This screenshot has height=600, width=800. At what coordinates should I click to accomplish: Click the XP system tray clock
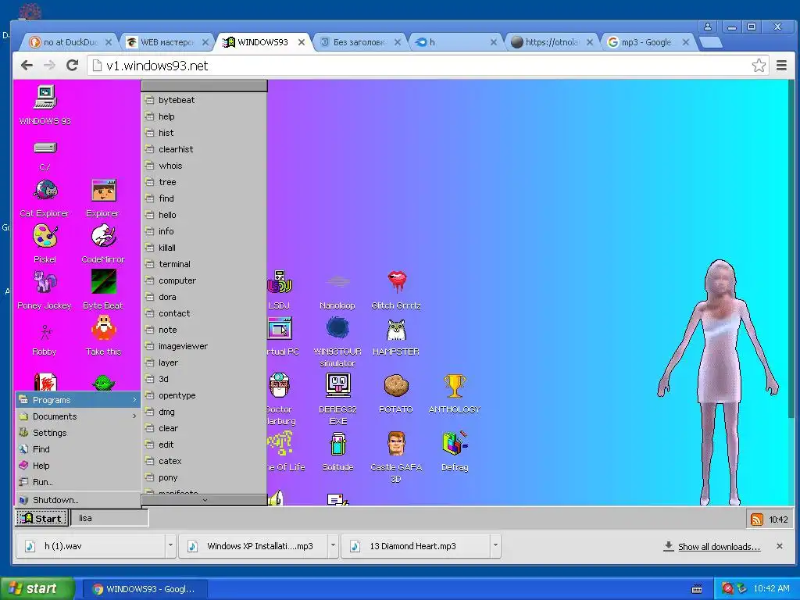click(771, 589)
